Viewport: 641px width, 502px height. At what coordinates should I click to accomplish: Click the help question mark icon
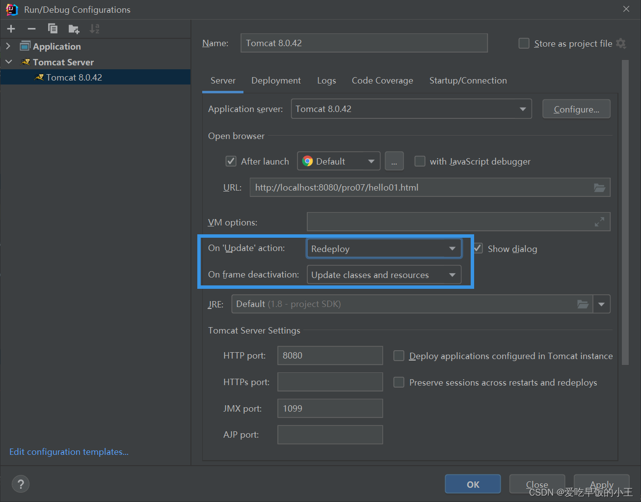(x=21, y=484)
